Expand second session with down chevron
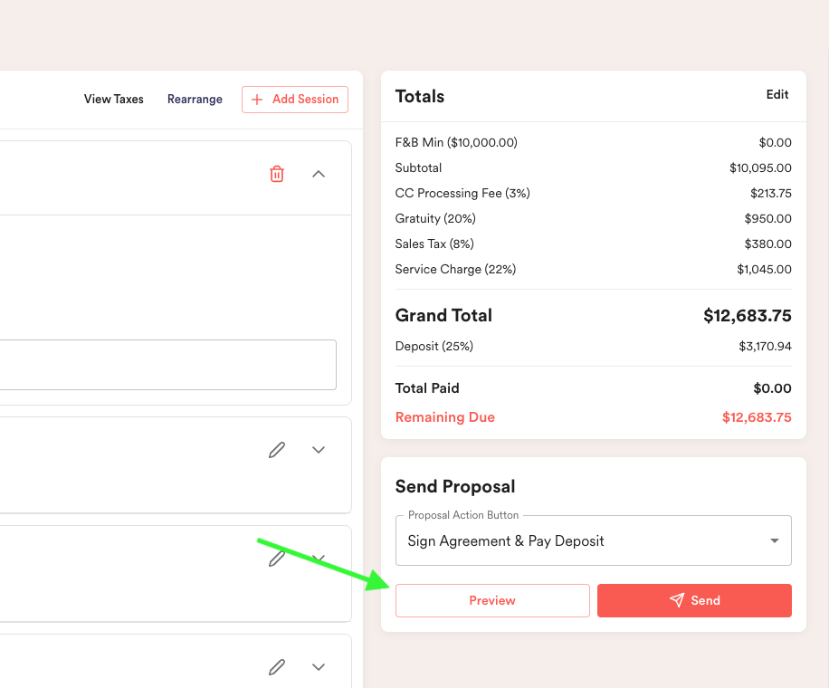 tap(319, 450)
